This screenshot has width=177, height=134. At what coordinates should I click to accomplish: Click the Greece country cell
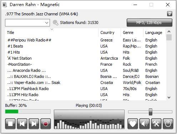(x=106, y=40)
